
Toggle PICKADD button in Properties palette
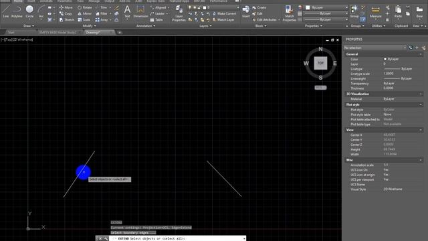[x=411, y=48]
